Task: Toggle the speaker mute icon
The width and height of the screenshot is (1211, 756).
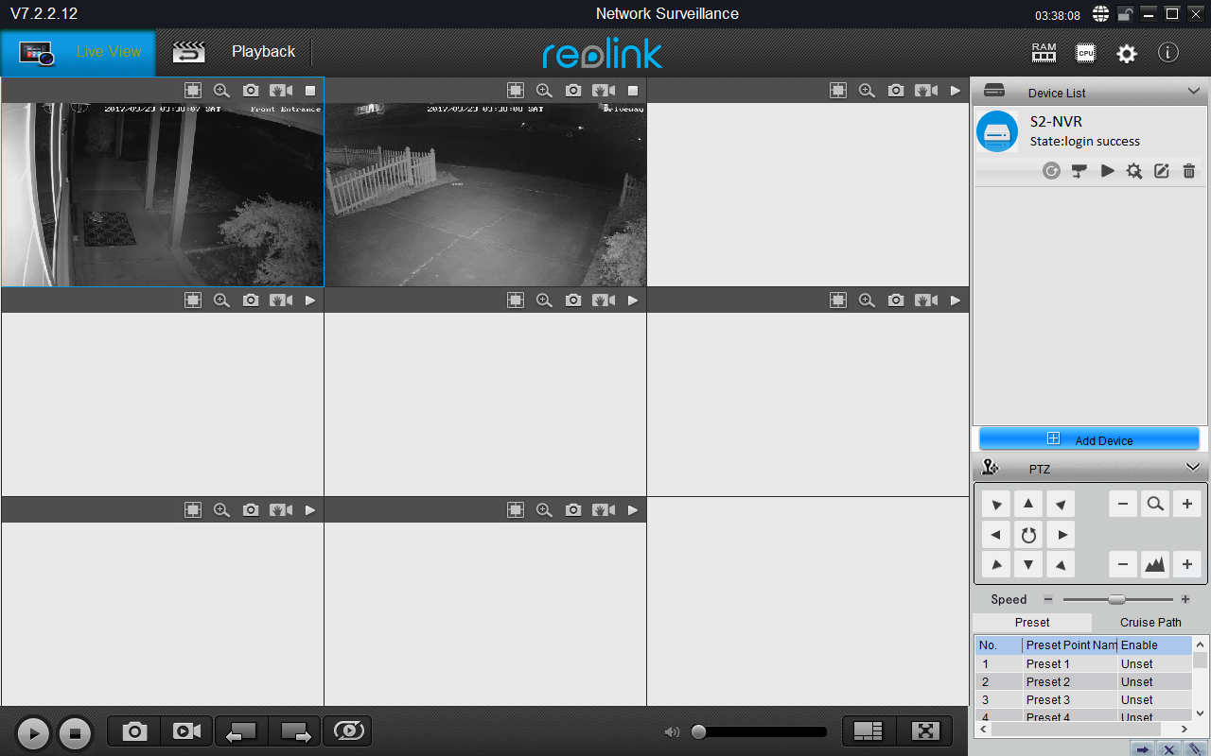Action: [x=672, y=731]
